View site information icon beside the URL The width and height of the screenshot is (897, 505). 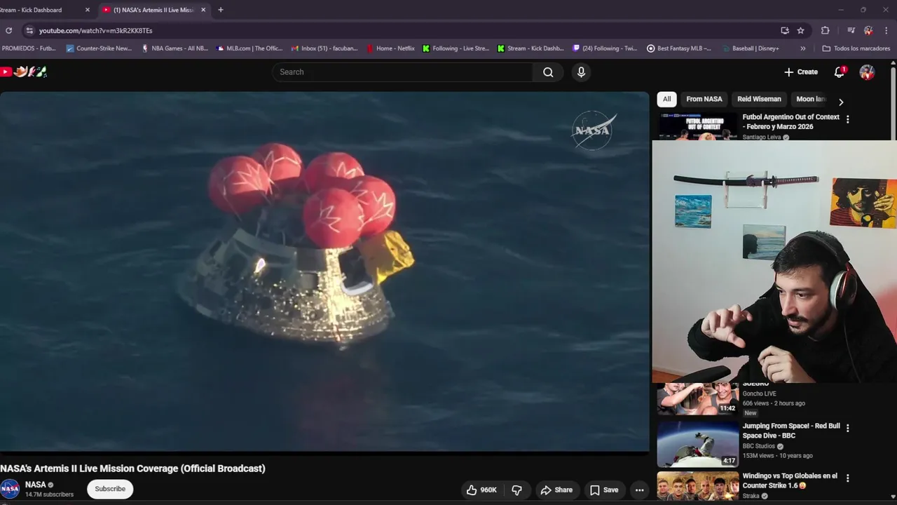(29, 30)
